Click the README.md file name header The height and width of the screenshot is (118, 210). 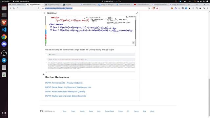(52, 13)
